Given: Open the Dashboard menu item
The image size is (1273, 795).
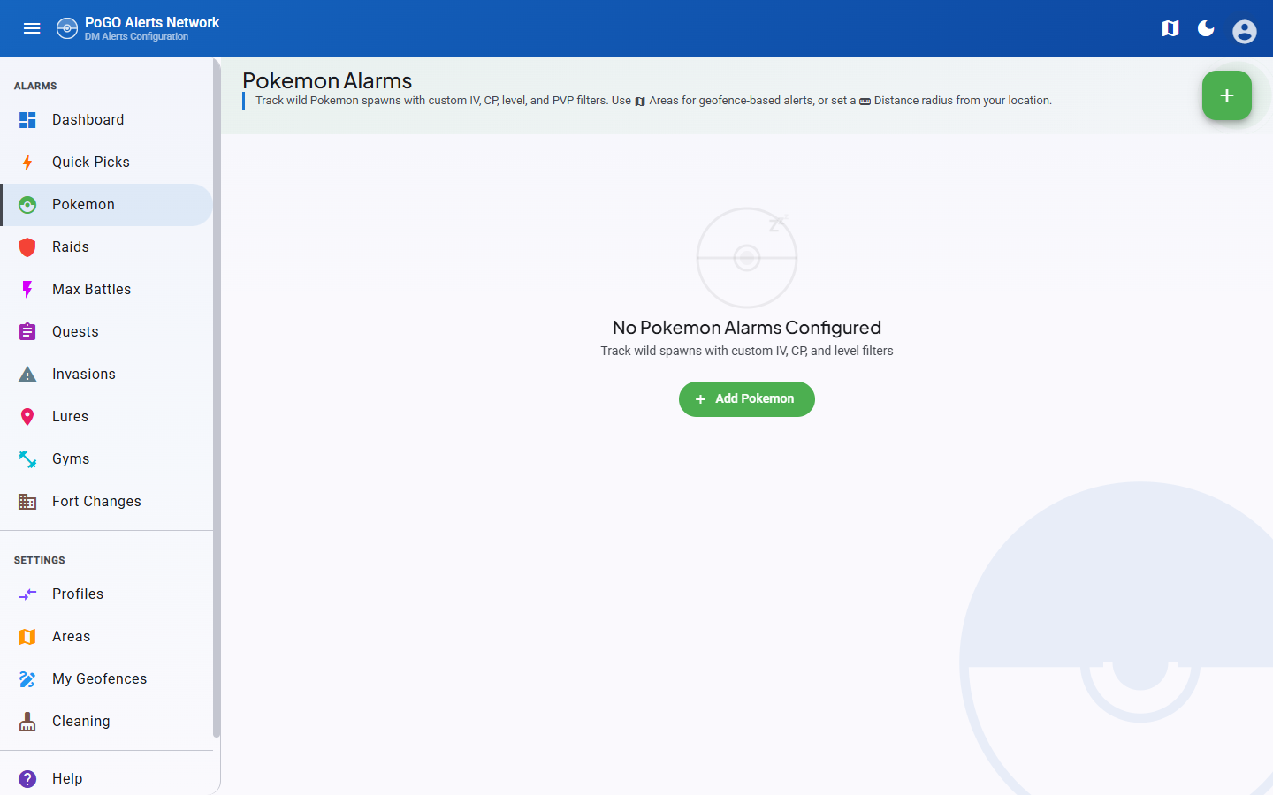Looking at the screenshot, I should pyautogui.click(x=106, y=120).
